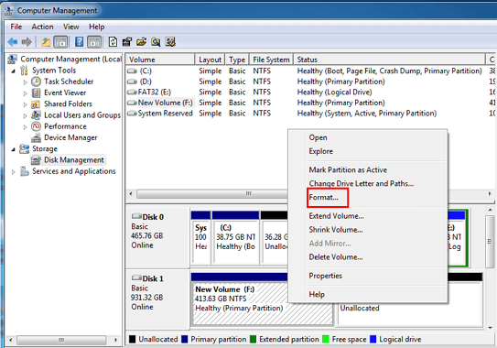Click the disk view vertical scrollbar down arrow
Viewport: 497px width, 348px height.
(490, 328)
